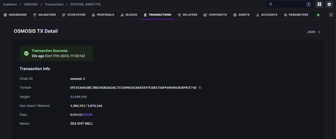Click the four-square grid button in header
Image resolution: width=336 pixels, height=139 pixels.
319,4
